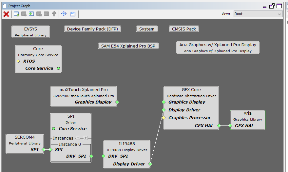The height and width of the screenshot is (172, 288).
Task: Click maXTouch Graphics Display green diamond port
Action: [117, 102]
